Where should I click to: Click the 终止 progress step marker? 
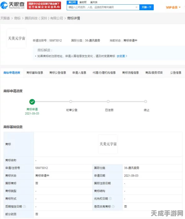(x=146, y=101)
